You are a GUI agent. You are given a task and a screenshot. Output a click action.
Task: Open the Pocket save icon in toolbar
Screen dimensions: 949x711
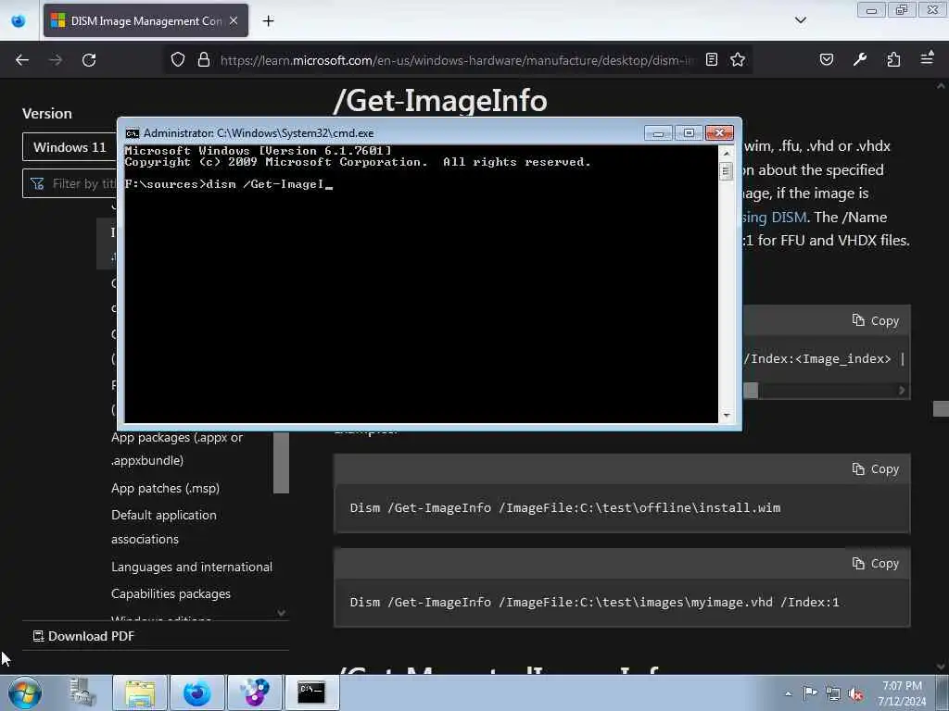pos(826,59)
